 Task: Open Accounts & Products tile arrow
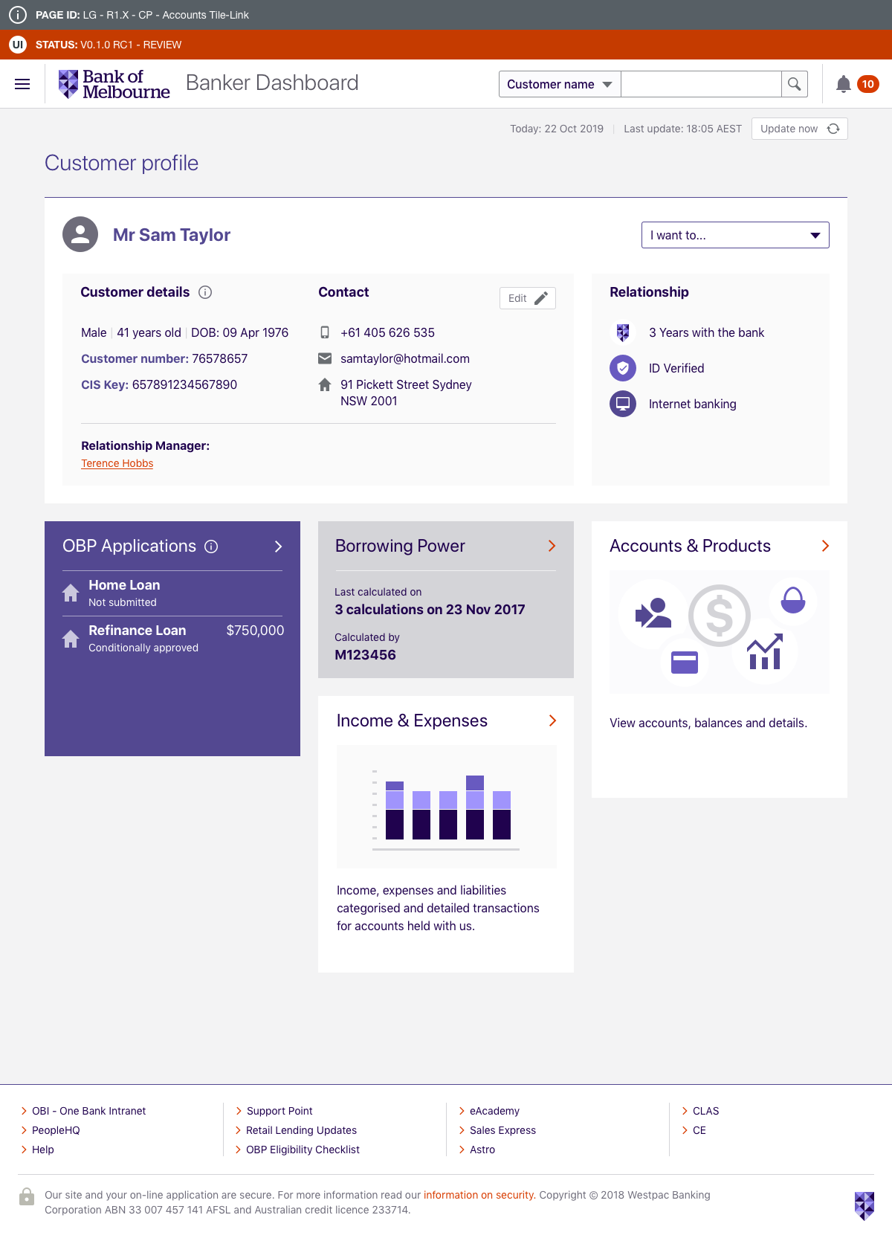tap(825, 546)
